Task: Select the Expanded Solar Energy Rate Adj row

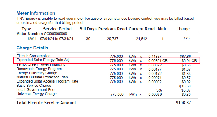Action: (106, 60)
